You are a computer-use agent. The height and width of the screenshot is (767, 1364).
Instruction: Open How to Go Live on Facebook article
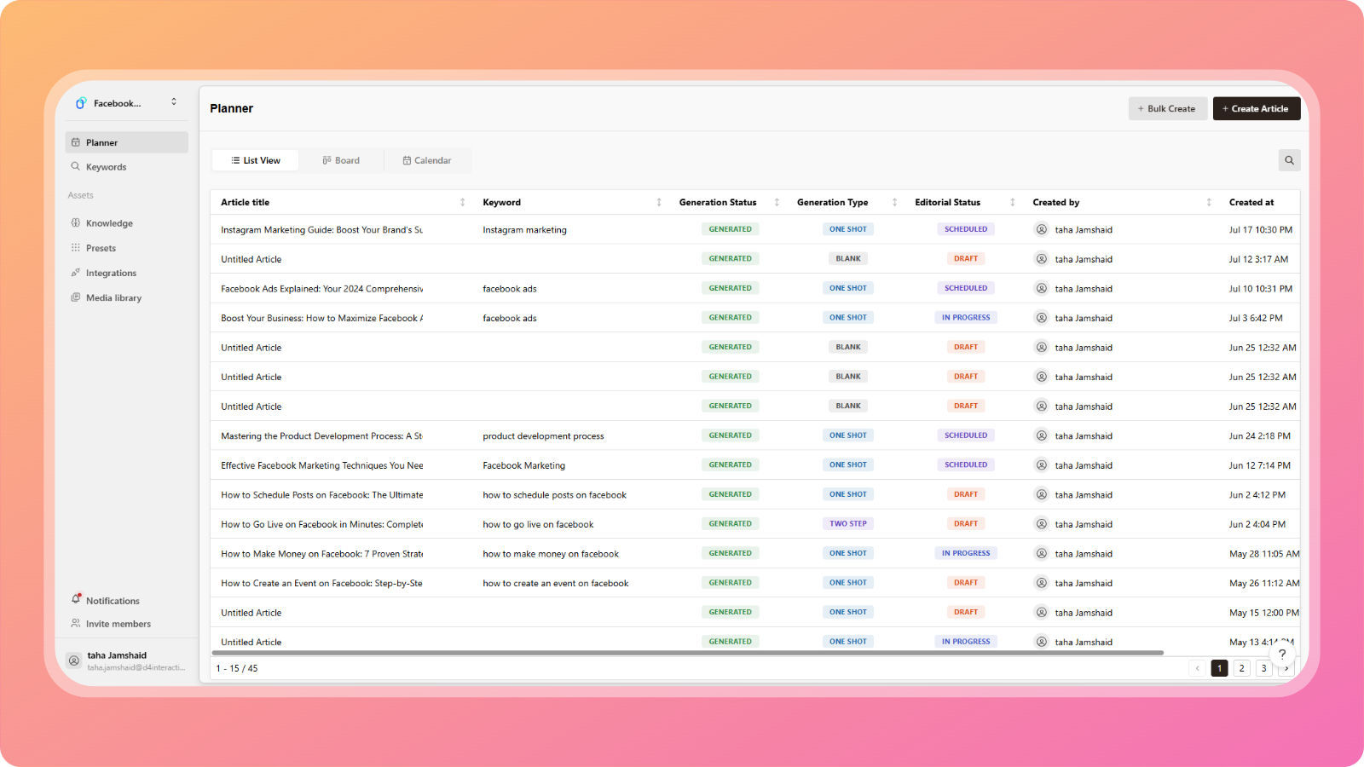pyautogui.click(x=322, y=524)
